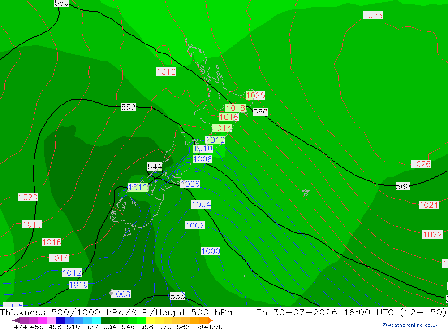The height and width of the screenshot is (329, 448).
Task: Click the 552 height contour label
Action: tap(129, 107)
